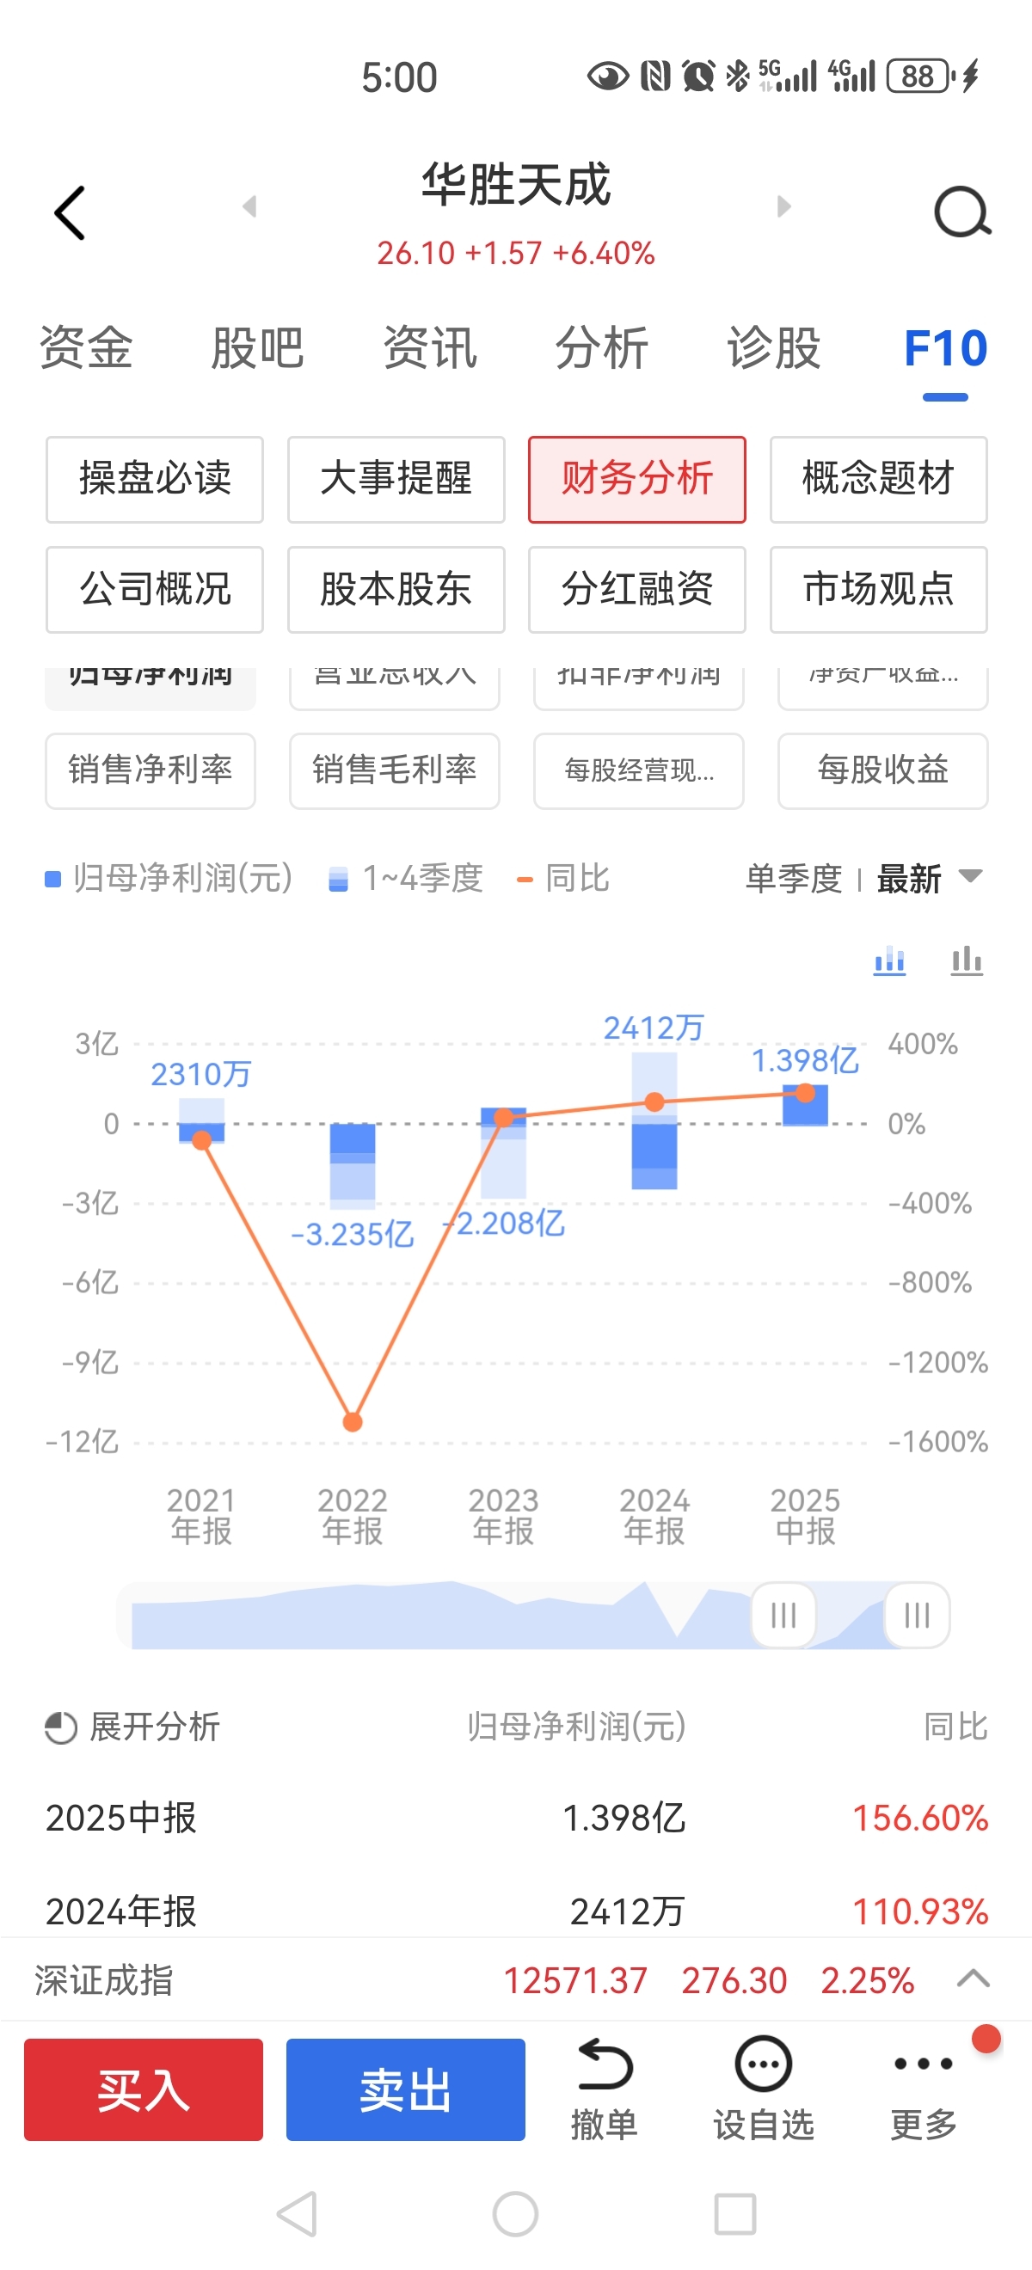The width and height of the screenshot is (1032, 2270).
Task: Open the 操盘必读 section
Action: [x=154, y=480]
